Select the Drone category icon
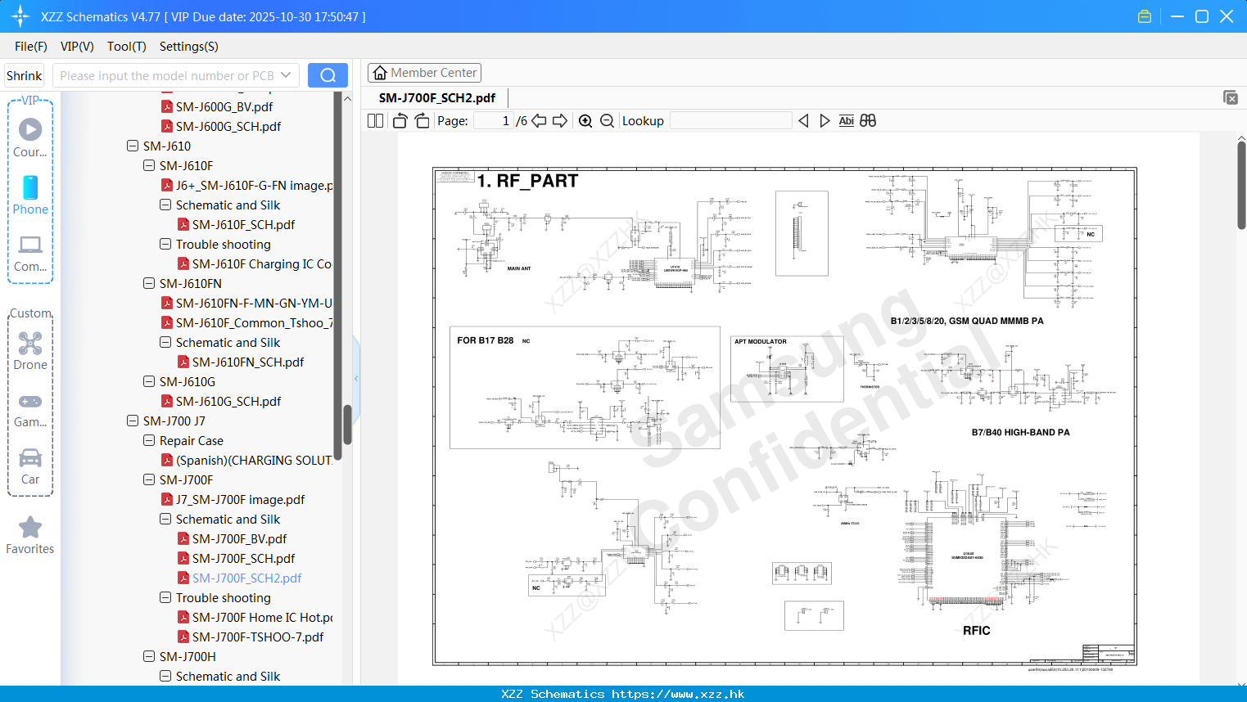 [x=30, y=350]
